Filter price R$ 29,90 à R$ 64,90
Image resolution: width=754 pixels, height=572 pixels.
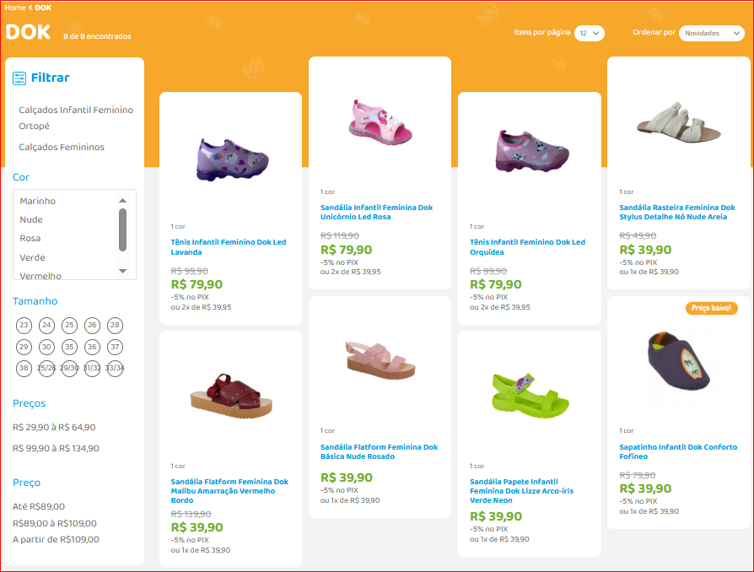pyautogui.click(x=54, y=428)
